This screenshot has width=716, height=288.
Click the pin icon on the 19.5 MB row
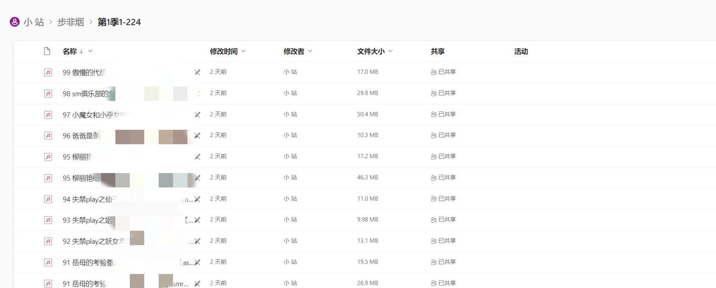click(x=197, y=263)
